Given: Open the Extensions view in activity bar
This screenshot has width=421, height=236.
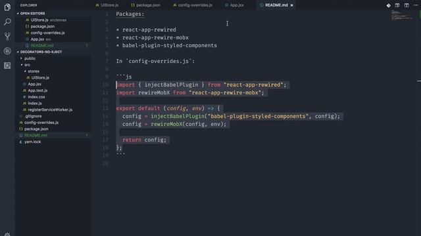Looking at the screenshot, I should click(7, 66).
